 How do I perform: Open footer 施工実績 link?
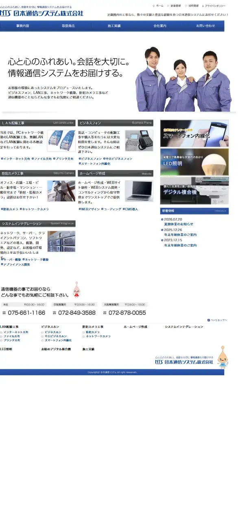(88, 349)
